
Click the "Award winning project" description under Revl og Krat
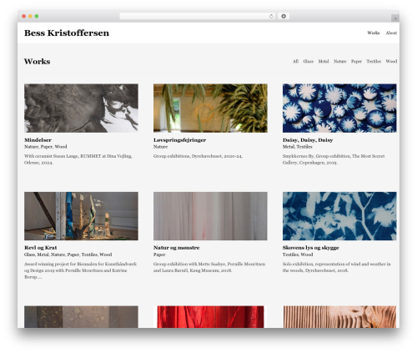pyautogui.click(x=80, y=270)
